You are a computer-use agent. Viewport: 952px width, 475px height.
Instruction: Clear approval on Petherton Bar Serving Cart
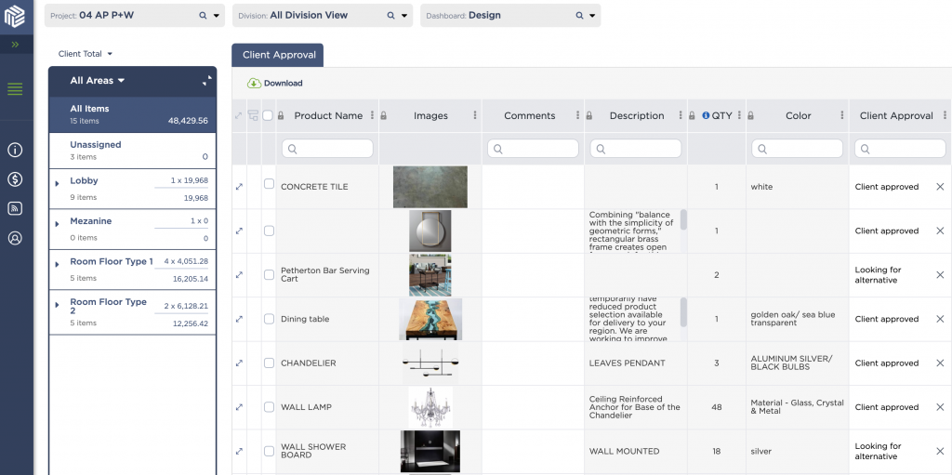pyautogui.click(x=940, y=275)
